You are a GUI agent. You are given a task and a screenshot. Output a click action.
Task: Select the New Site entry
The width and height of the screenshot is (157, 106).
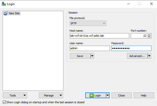point(12,13)
